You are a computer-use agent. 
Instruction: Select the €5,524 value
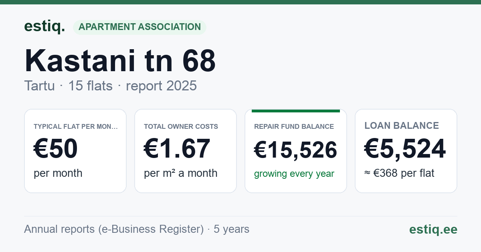405,149
